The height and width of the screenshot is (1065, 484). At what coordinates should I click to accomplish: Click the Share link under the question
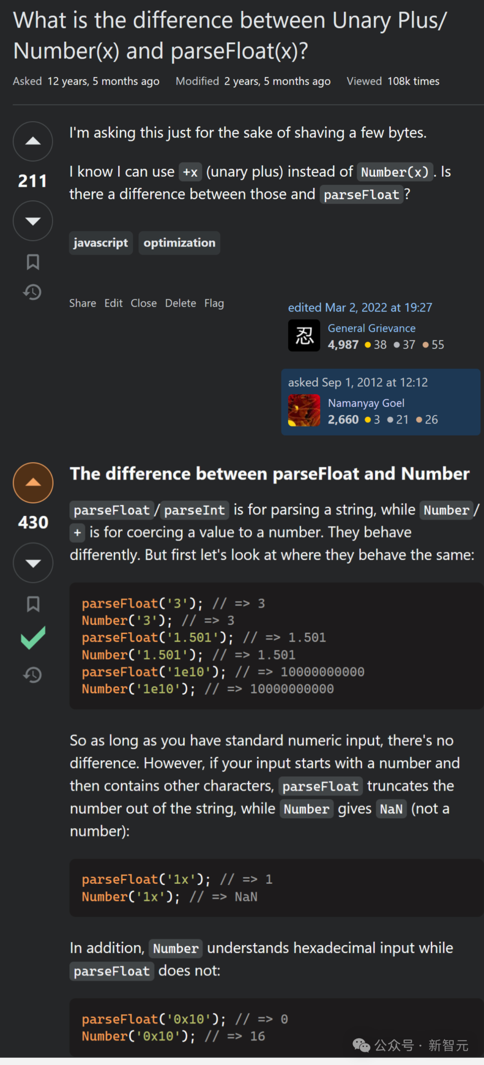[82, 303]
